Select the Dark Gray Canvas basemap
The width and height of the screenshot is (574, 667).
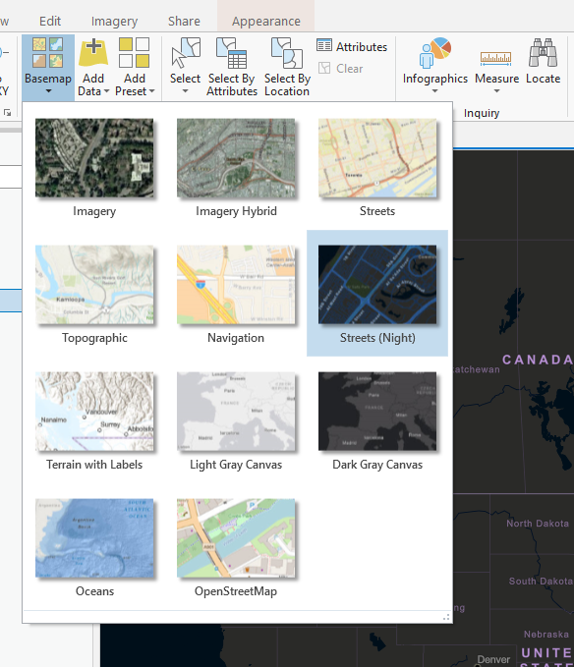coord(377,412)
